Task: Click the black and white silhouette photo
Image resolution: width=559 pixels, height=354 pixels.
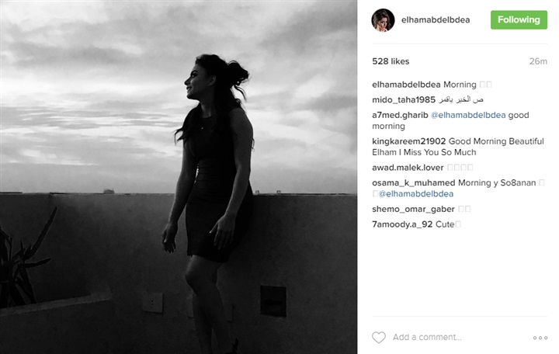Action: pos(179,177)
